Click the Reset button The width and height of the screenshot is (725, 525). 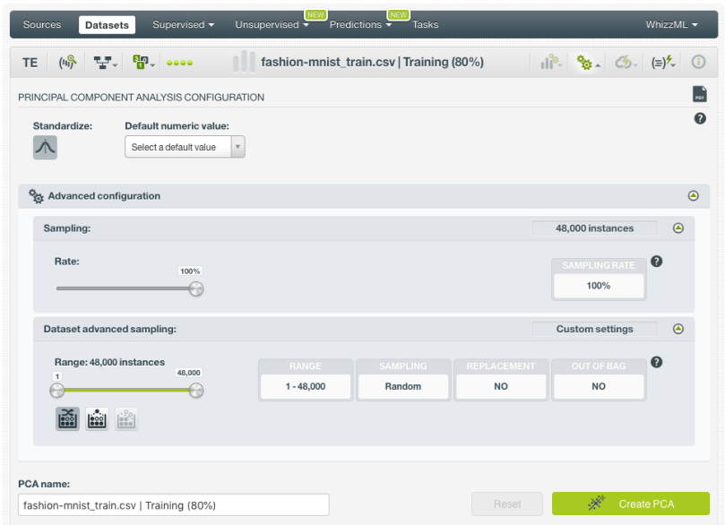point(506,503)
